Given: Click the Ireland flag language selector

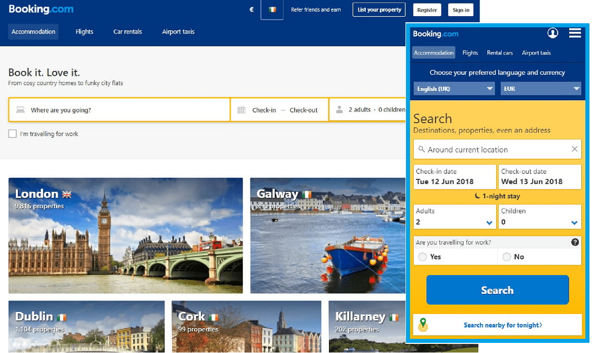Looking at the screenshot, I should (x=272, y=10).
